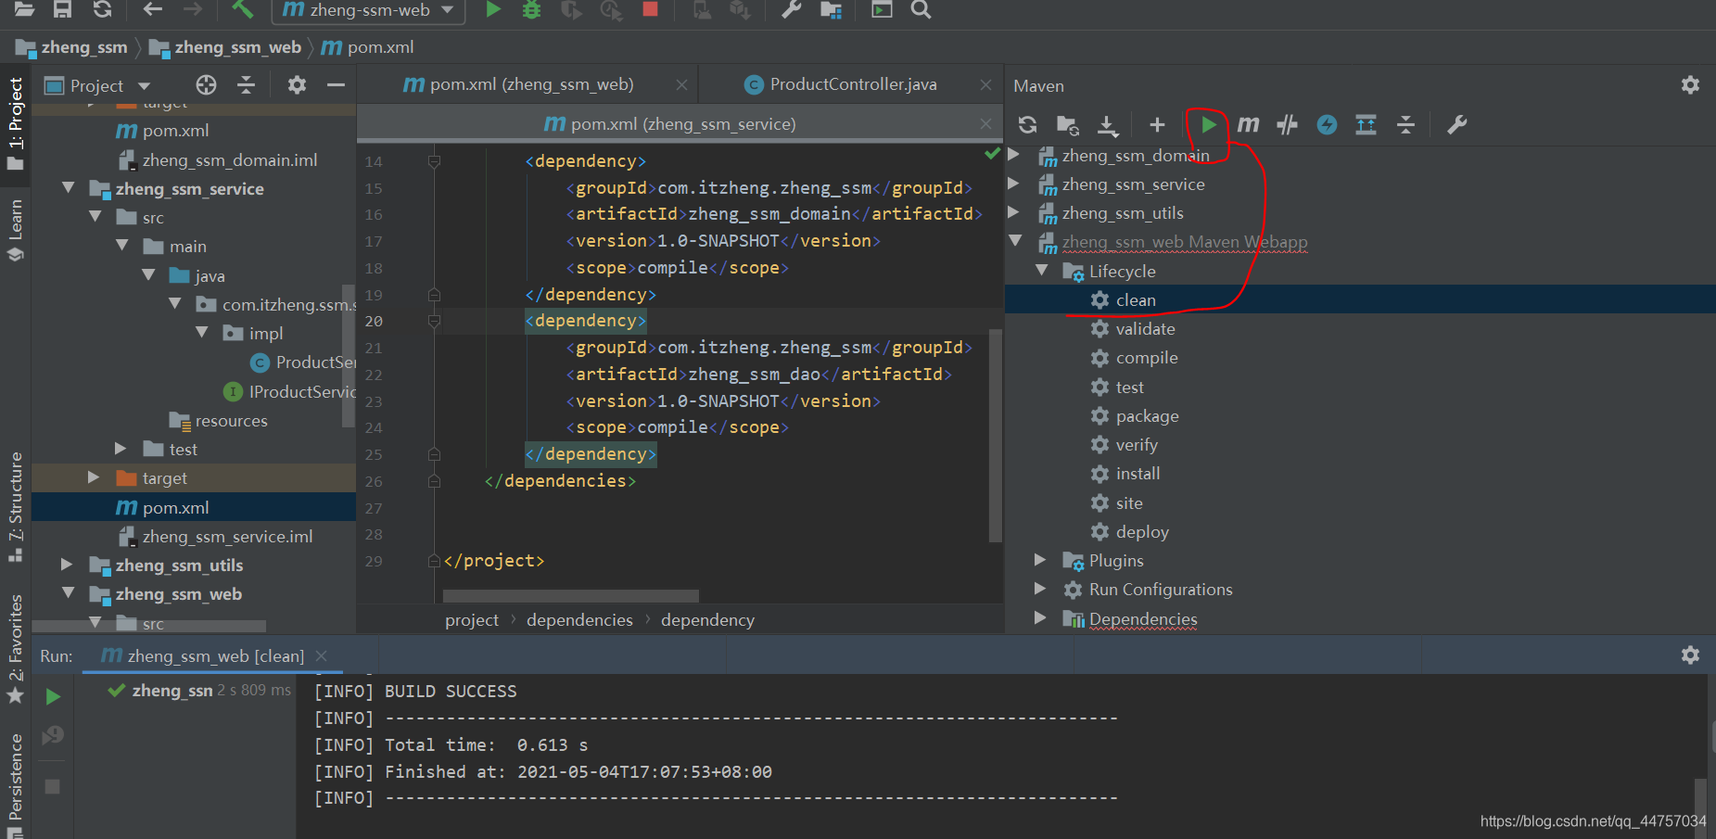Expand Run Configurations in Maven tree
The image size is (1716, 839).
tap(1040, 589)
